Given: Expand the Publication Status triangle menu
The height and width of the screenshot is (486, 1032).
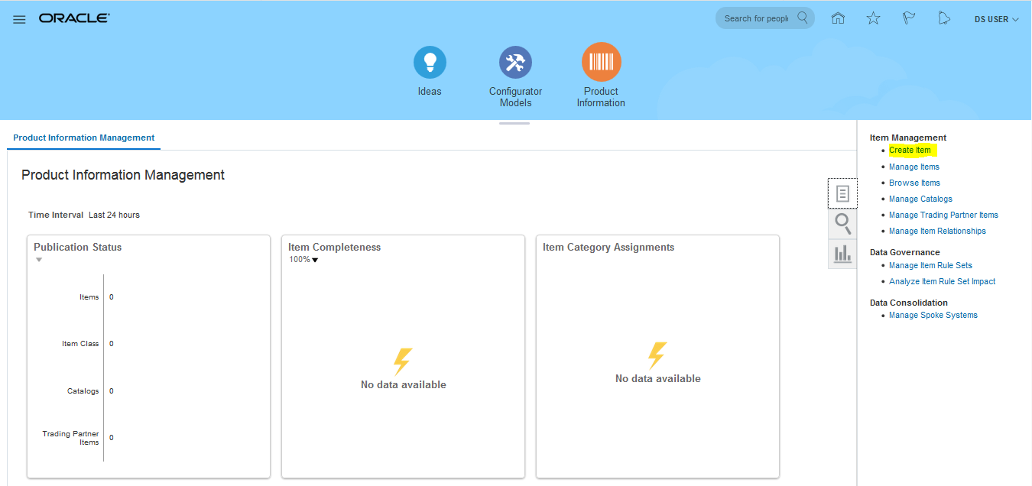Looking at the screenshot, I should [39, 260].
